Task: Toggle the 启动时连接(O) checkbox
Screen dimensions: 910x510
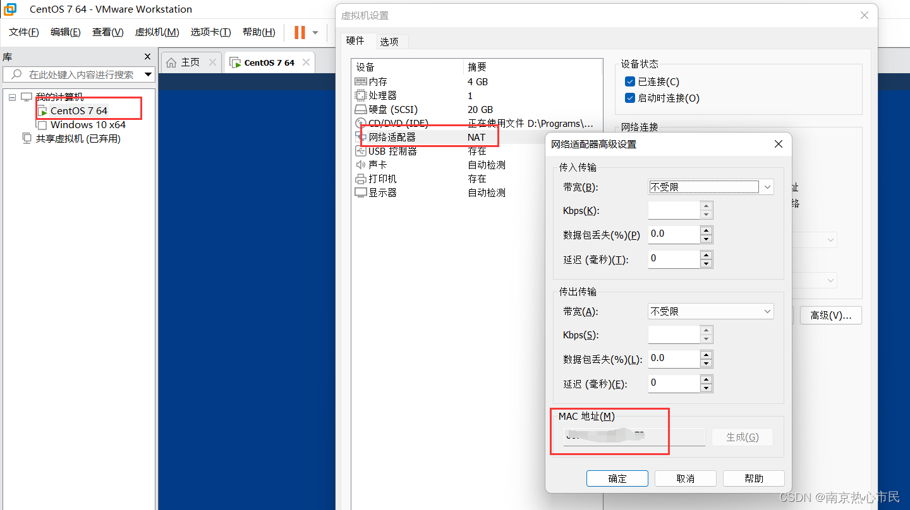Action: [629, 98]
